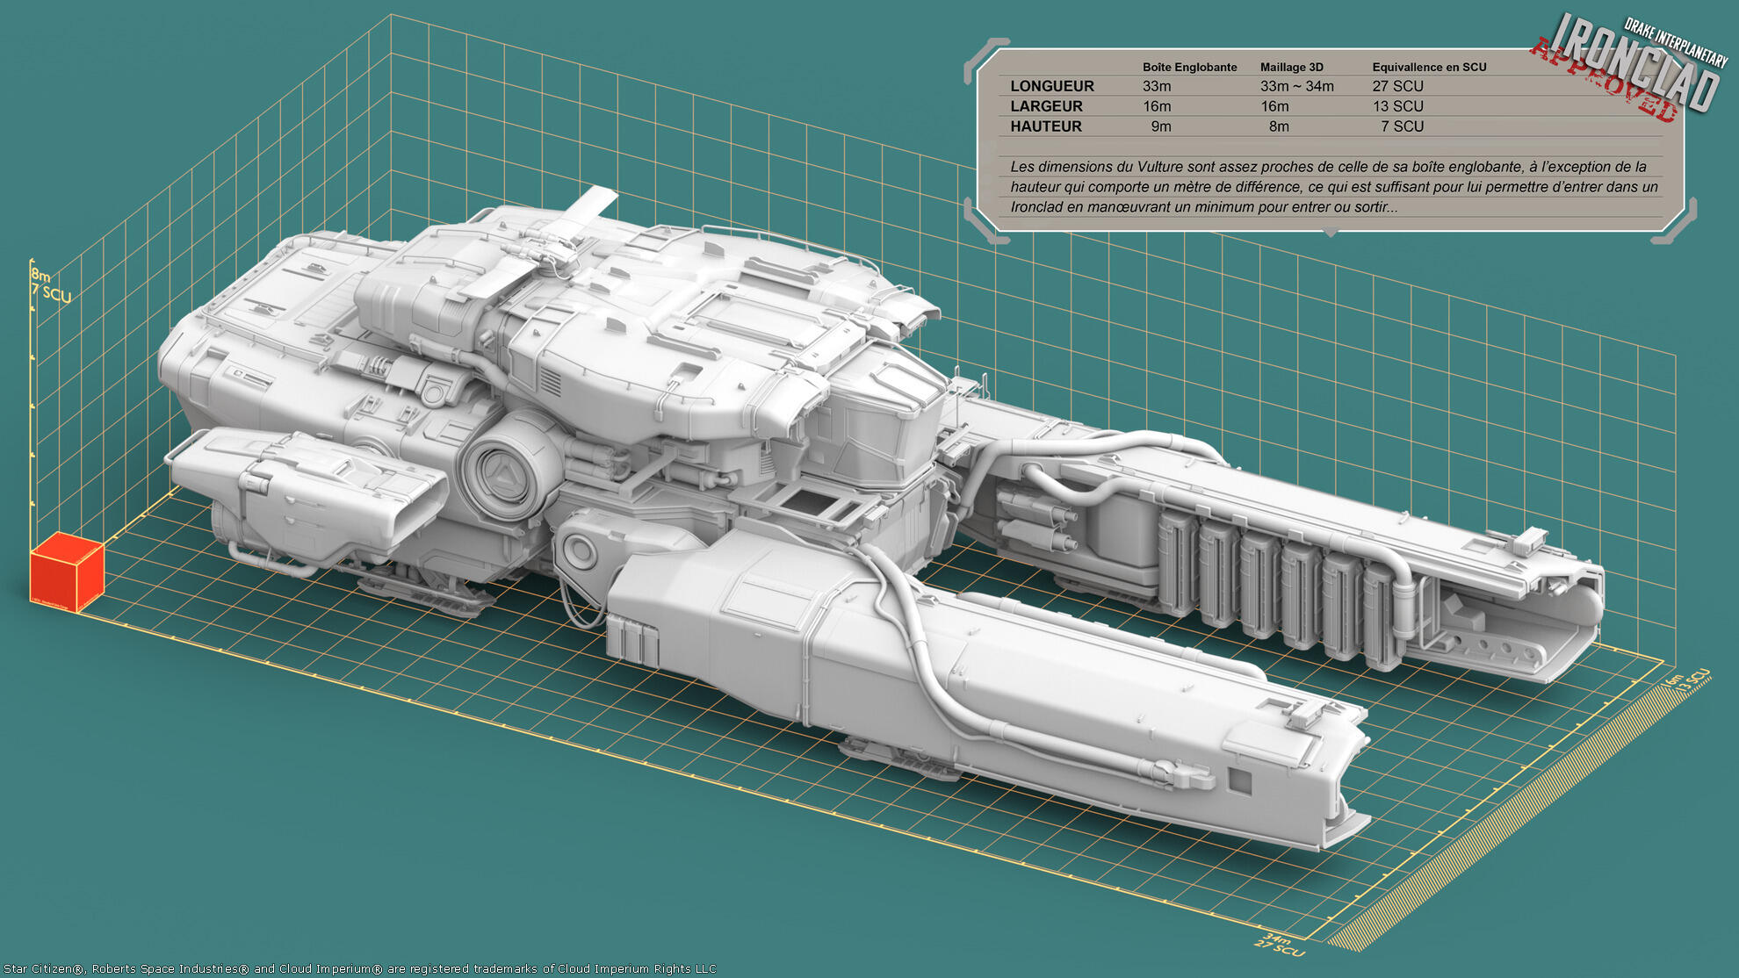
Task: Click the LARGEUR row label
Action: [1046, 106]
